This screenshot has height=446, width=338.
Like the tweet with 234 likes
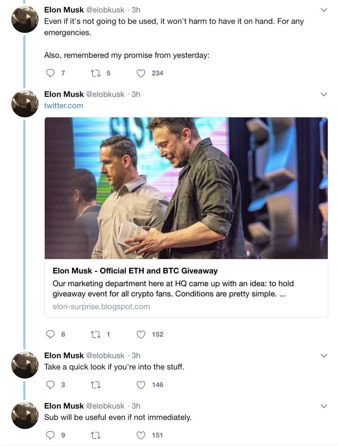[x=141, y=73]
